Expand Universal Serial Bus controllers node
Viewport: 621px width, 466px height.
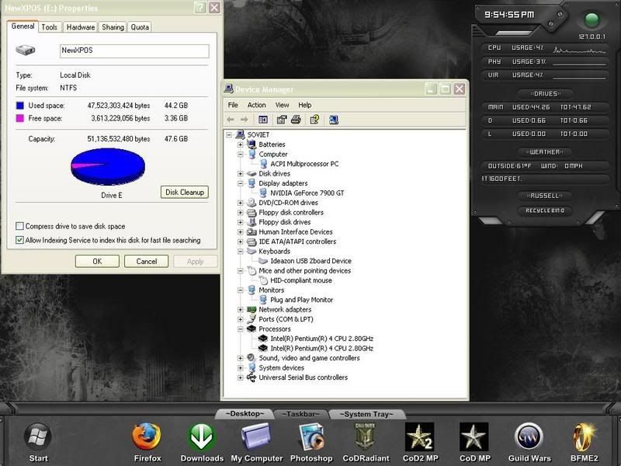click(241, 377)
